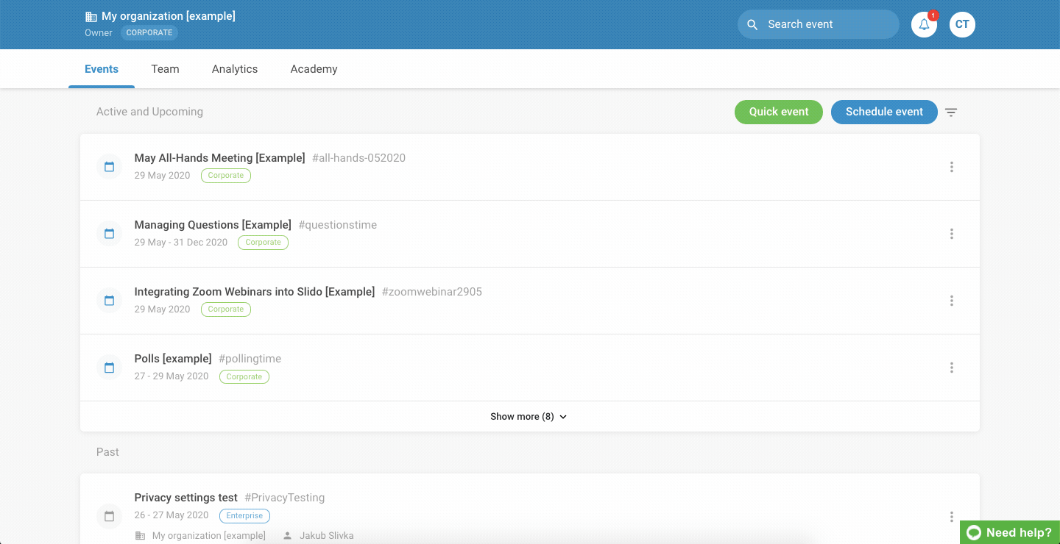This screenshot has width=1060, height=544.
Task: Create a Quick event
Action: tap(779, 112)
